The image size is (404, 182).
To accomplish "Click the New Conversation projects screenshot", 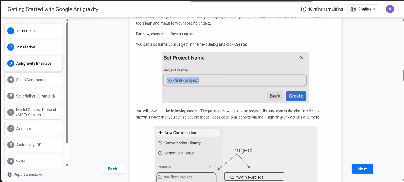I will (236, 154).
